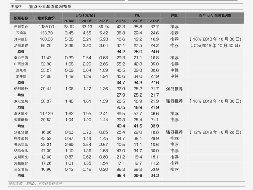Select stock name 克明面业

tap(21, 157)
